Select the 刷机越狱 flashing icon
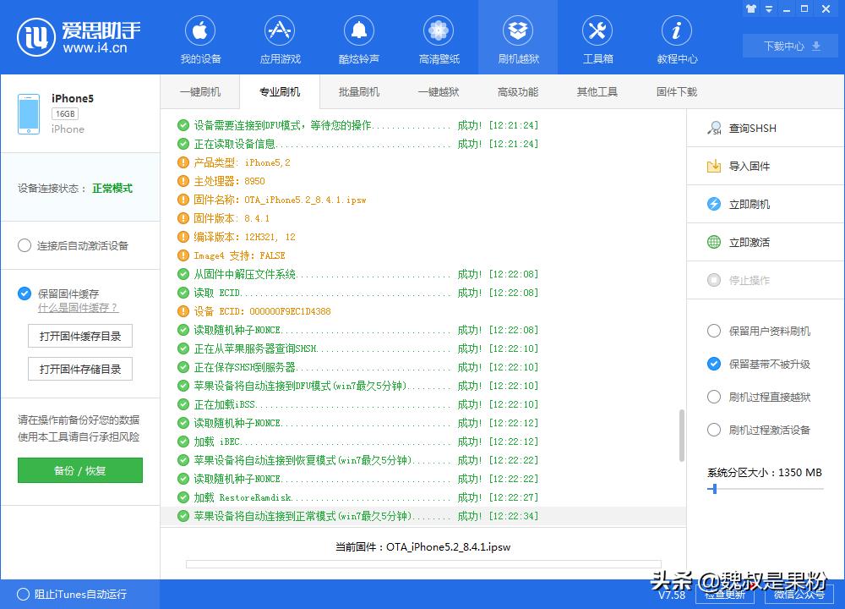 click(x=517, y=37)
